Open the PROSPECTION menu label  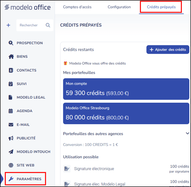[30, 43]
